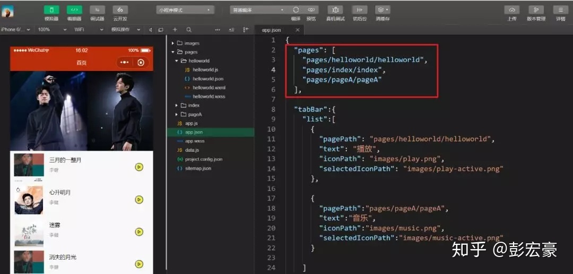Select the app.json editor tab
The image size is (573, 274).
pyautogui.click(x=272, y=30)
